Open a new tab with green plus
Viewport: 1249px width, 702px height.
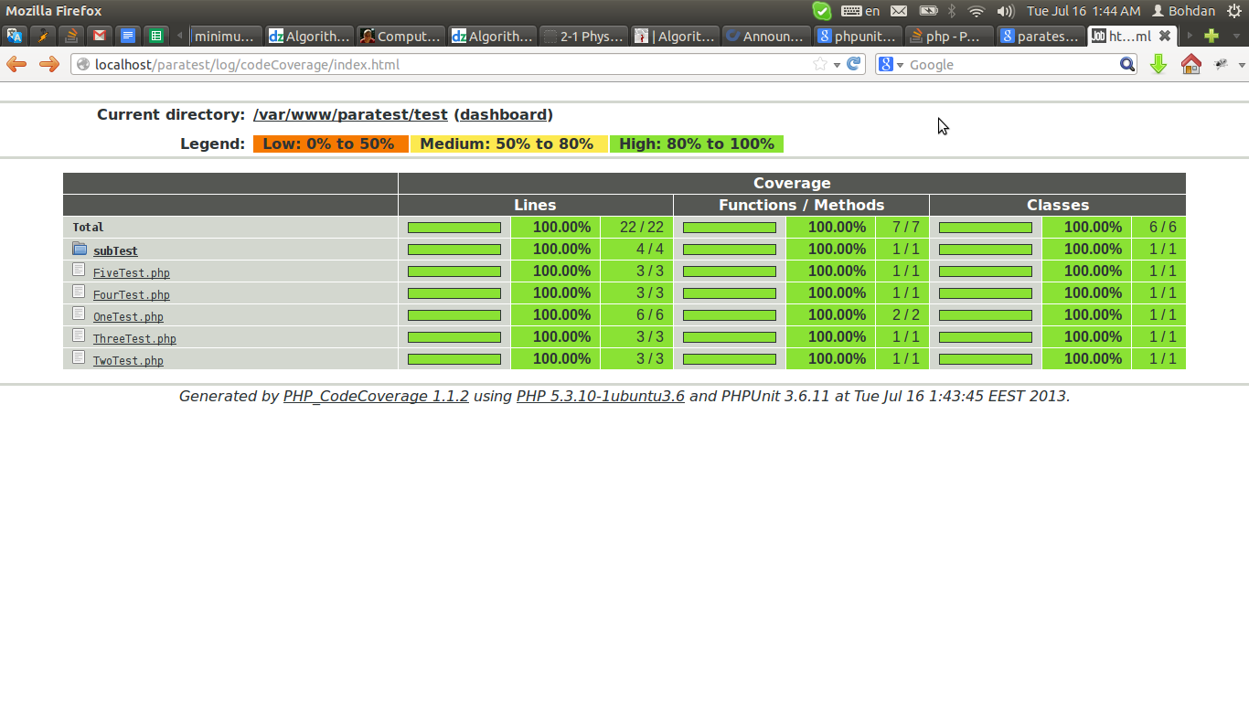click(x=1212, y=36)
